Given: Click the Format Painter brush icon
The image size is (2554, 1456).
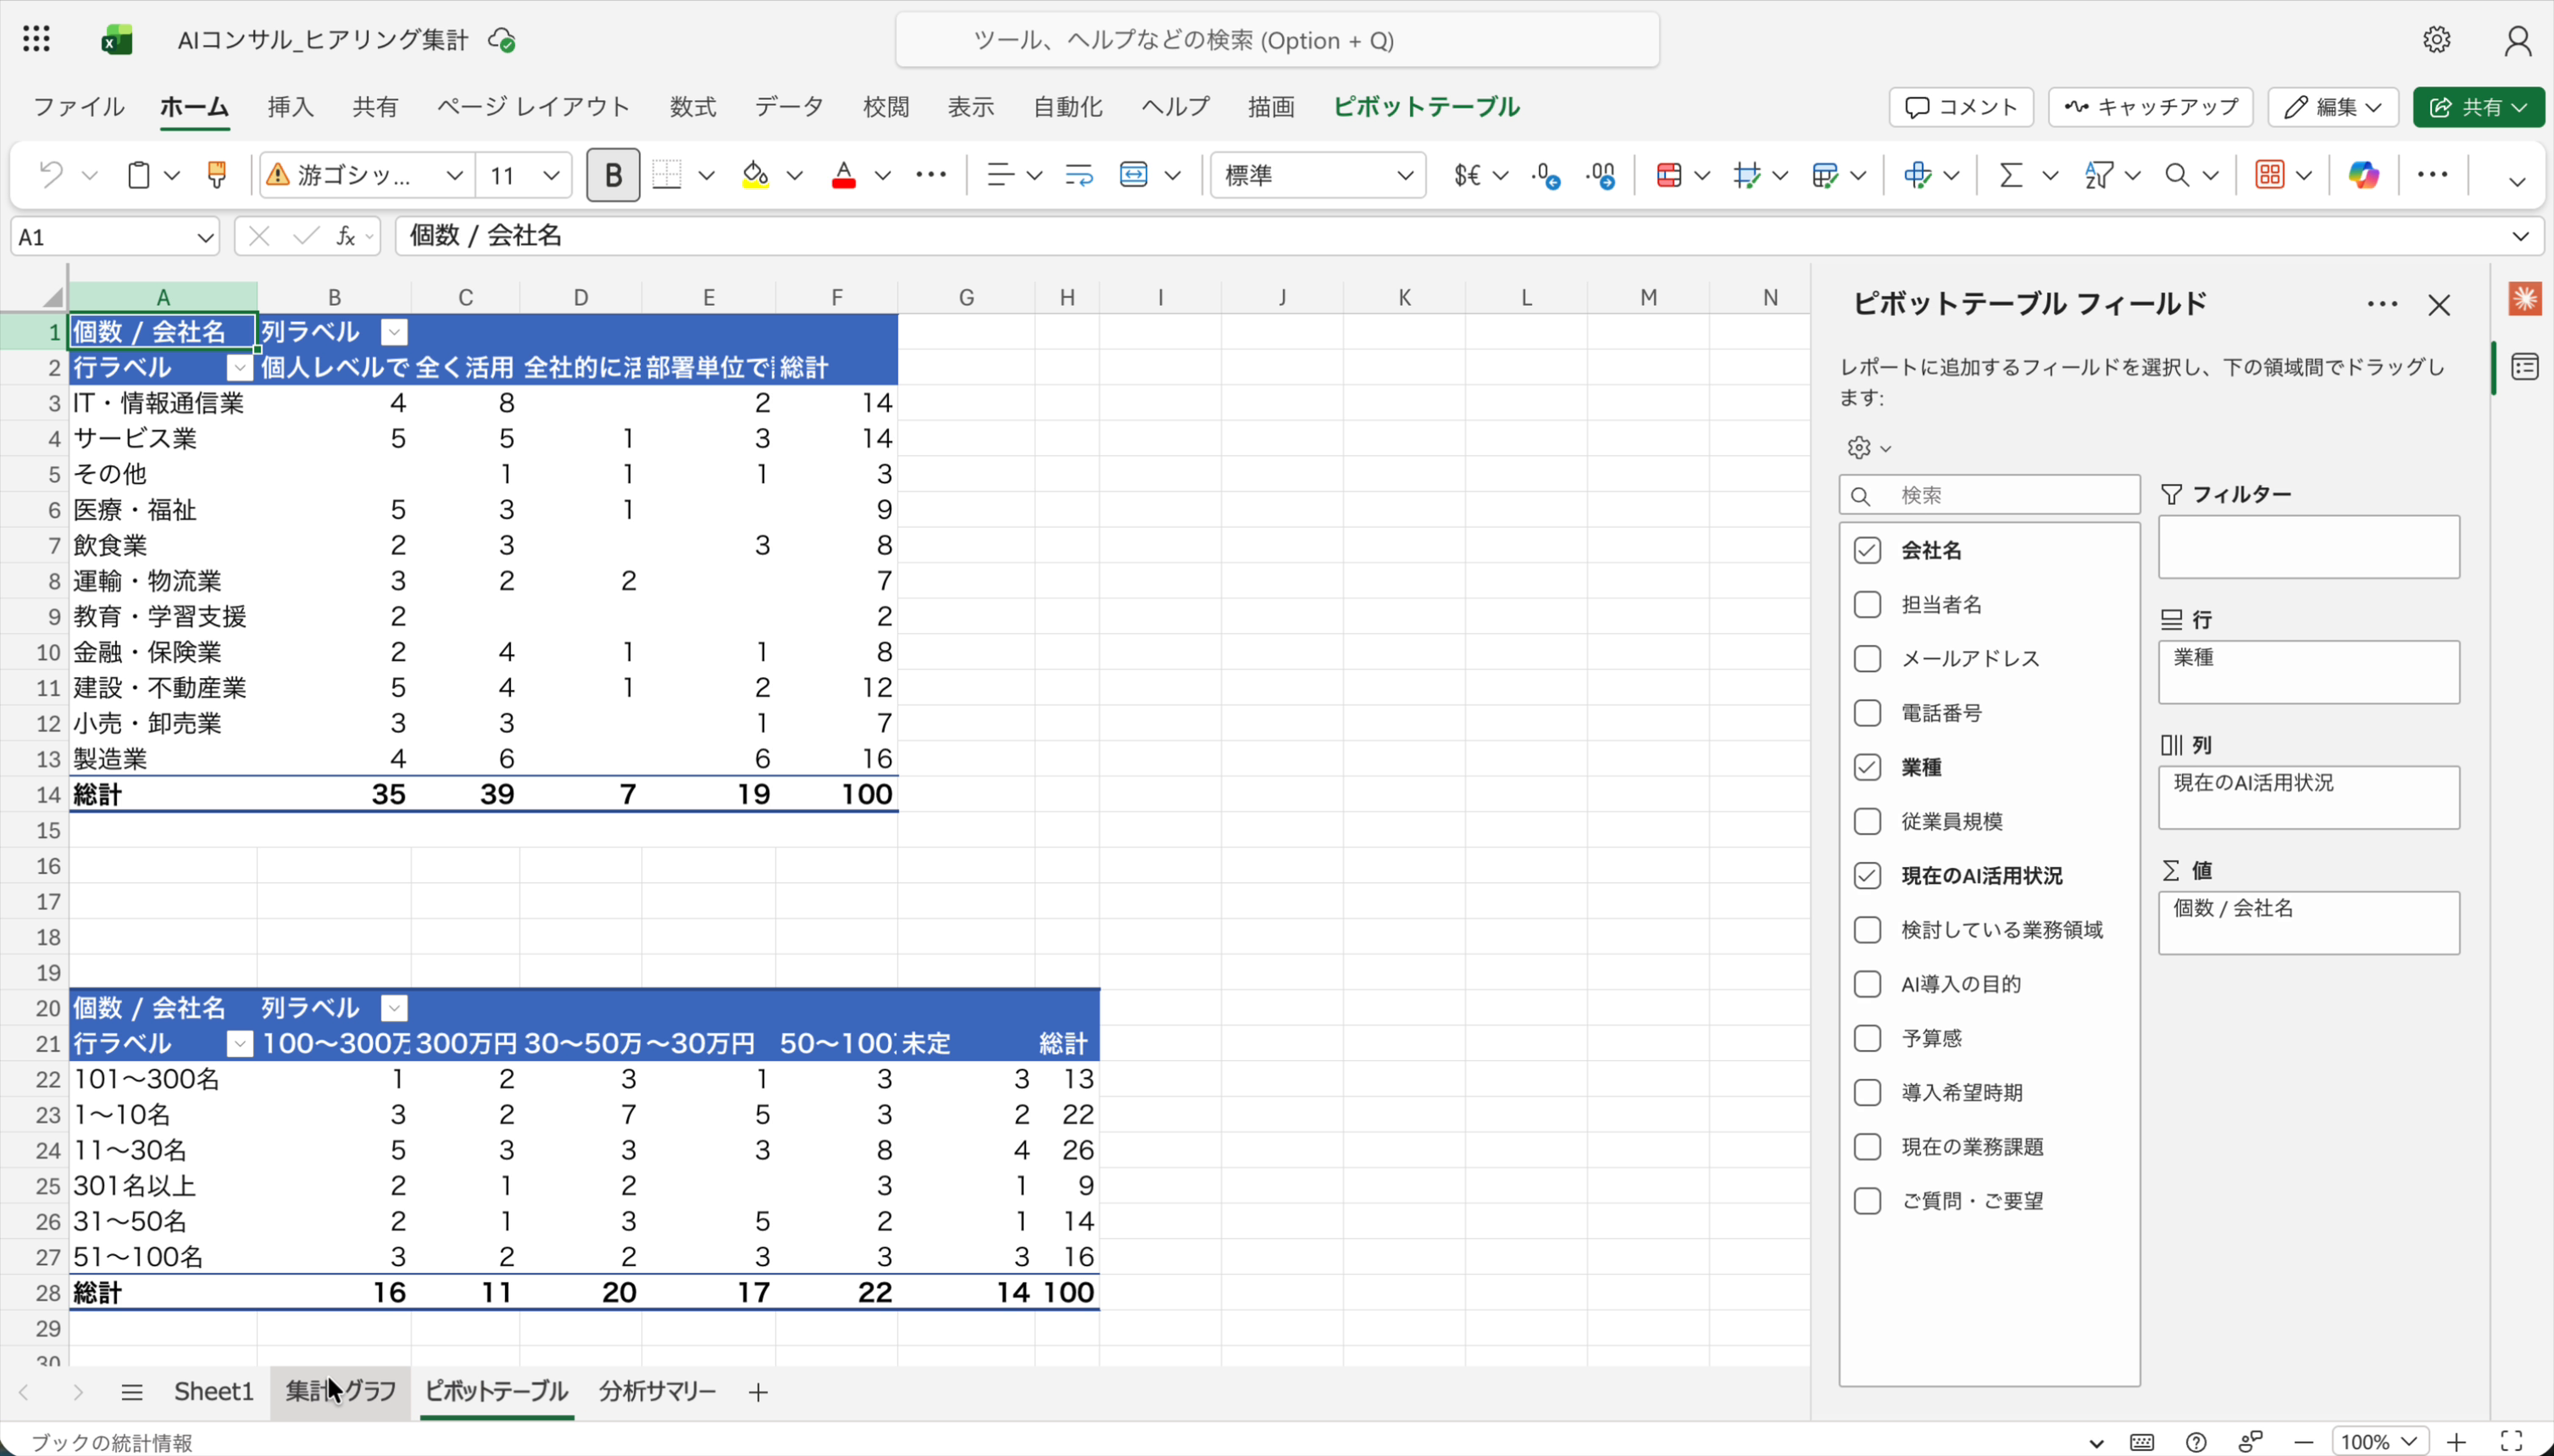Looking at the screenshot, I should pyautogui.click(x=216, y=175).
